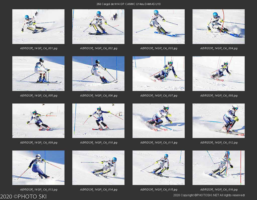
Task: Click the ABRIDOR_14GP_CA_015.jpg filename caption
Action: [x=159, y=189]
